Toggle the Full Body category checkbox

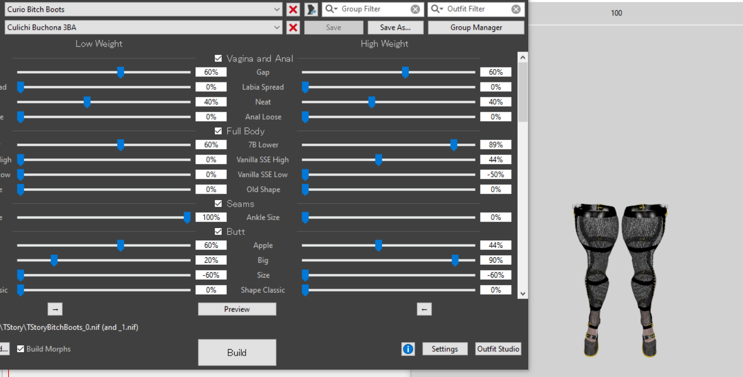click(218, 131)
